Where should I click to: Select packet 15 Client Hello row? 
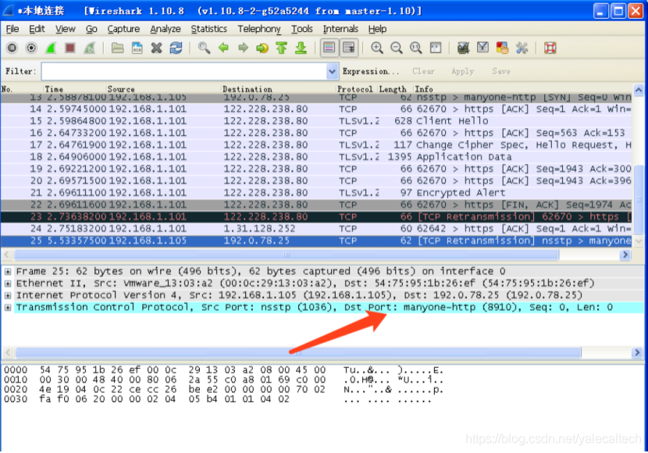316,121
